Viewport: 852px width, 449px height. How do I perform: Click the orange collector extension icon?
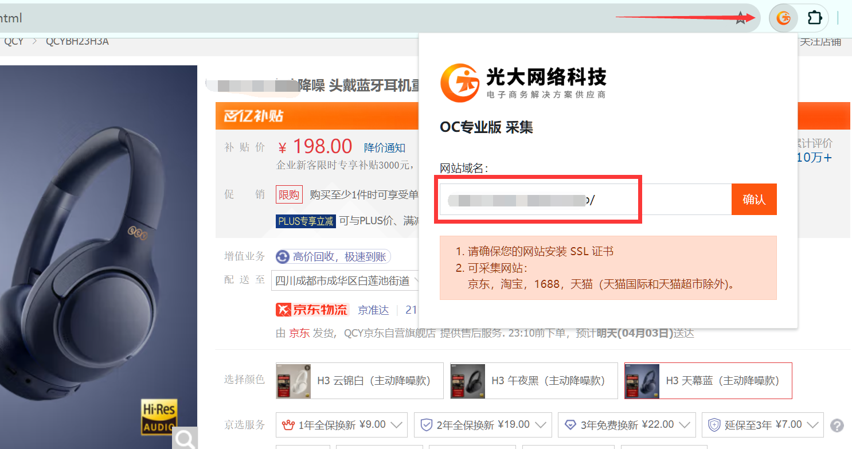(x=783, y=18)
